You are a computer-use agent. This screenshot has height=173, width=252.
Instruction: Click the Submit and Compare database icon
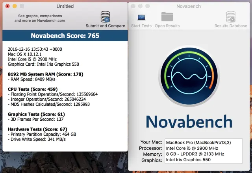click(105, 17)
